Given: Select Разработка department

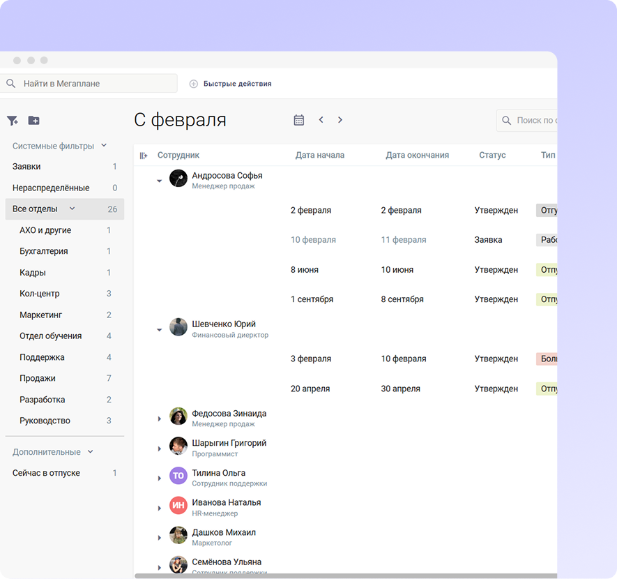Looking at the screenshot, I should (65, 400).
